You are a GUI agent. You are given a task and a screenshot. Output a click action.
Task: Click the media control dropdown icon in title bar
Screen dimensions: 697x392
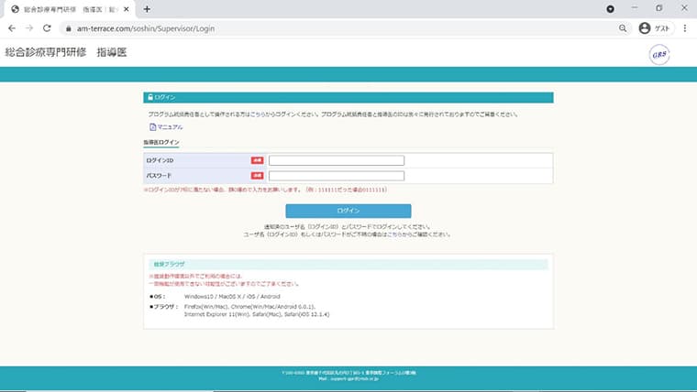click(610, 9)
